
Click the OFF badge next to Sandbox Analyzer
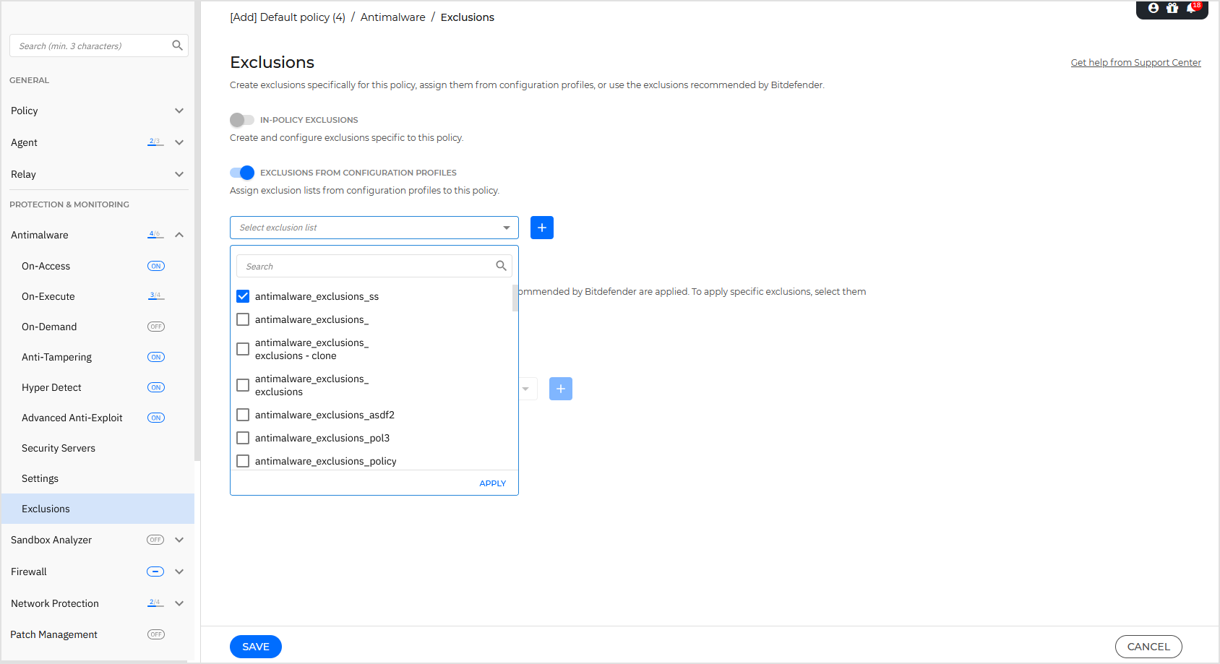pos(155,540)
